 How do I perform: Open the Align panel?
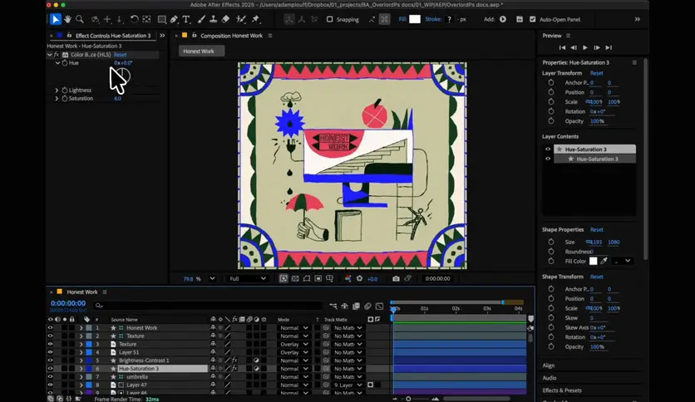pyautogui.click(x=549, y=365)
